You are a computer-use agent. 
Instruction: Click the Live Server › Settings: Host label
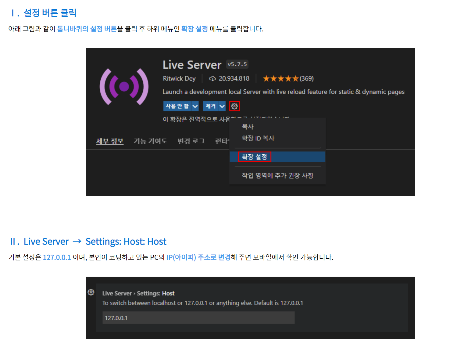tap(138, 293)
